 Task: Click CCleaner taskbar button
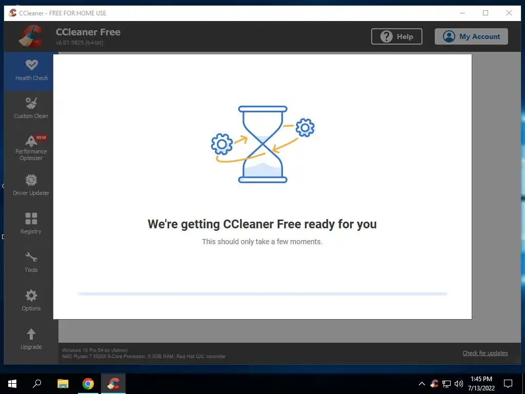click(113, 384)
